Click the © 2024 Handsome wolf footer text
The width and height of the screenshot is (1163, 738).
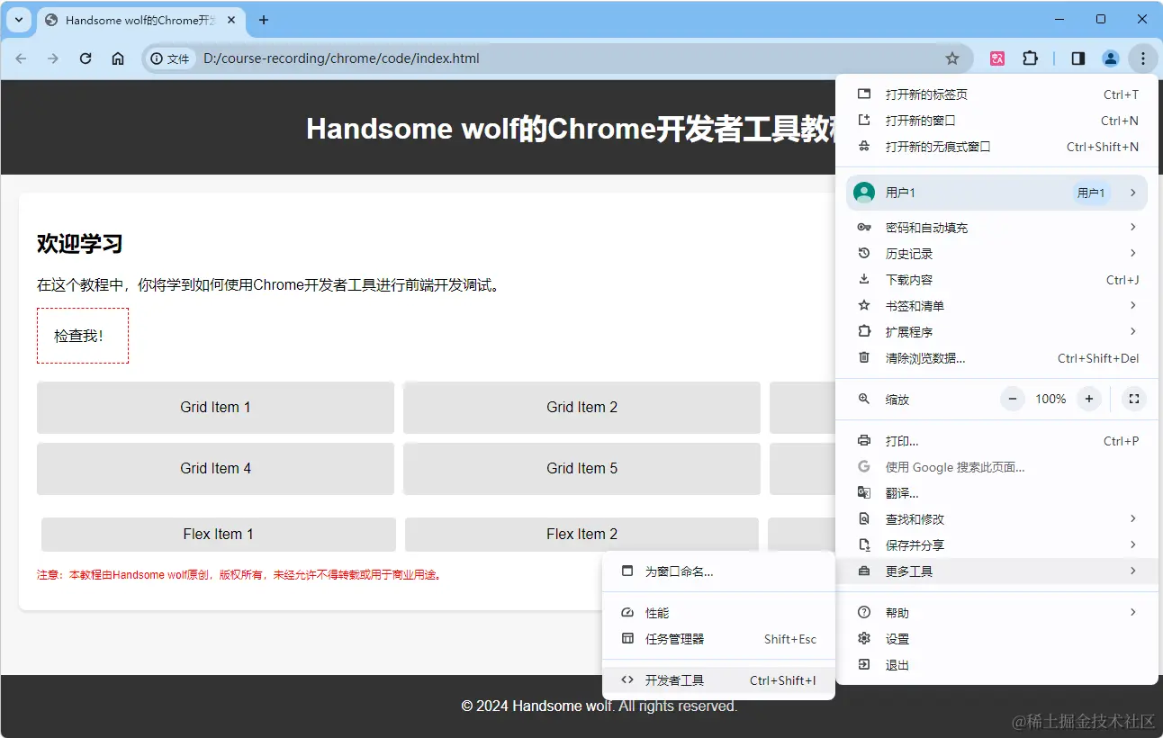point(600,706)
